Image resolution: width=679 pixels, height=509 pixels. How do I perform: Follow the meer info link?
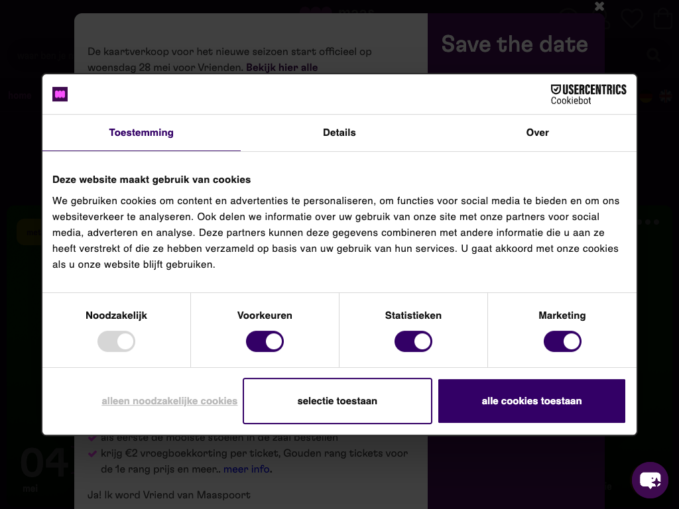pyautogui.click(x=247, y=469)
